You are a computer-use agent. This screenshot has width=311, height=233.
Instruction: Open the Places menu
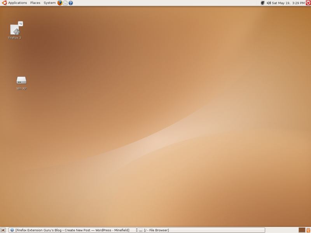coord(35,3)
